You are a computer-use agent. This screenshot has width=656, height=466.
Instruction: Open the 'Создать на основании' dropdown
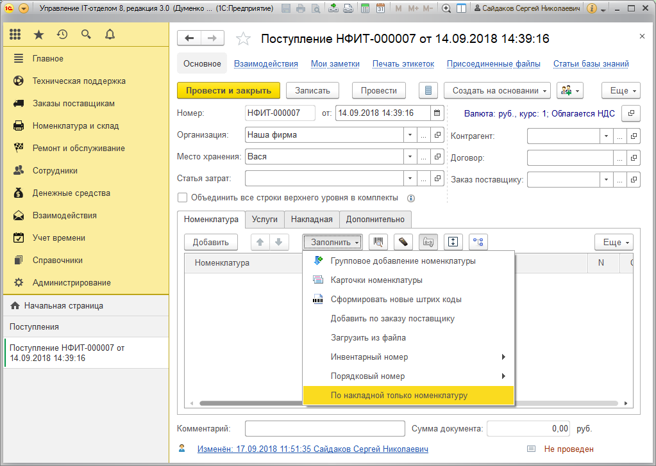coord(497,91)
